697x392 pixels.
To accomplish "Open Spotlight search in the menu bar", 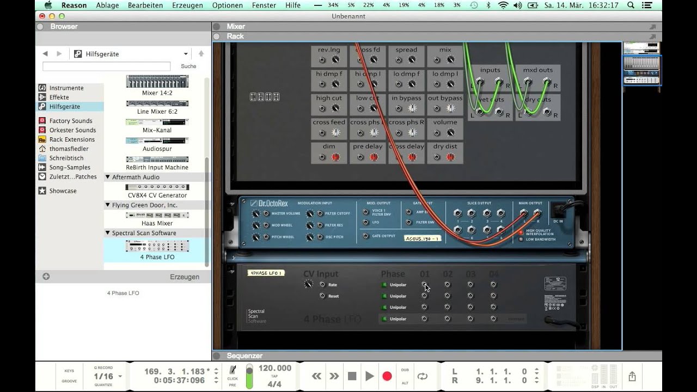I will [631, 5].
